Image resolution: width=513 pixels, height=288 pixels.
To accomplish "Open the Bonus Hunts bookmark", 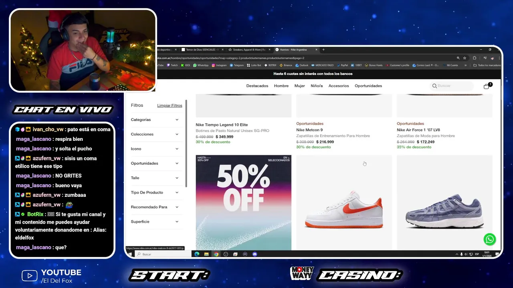I will [x=374, y=65].
